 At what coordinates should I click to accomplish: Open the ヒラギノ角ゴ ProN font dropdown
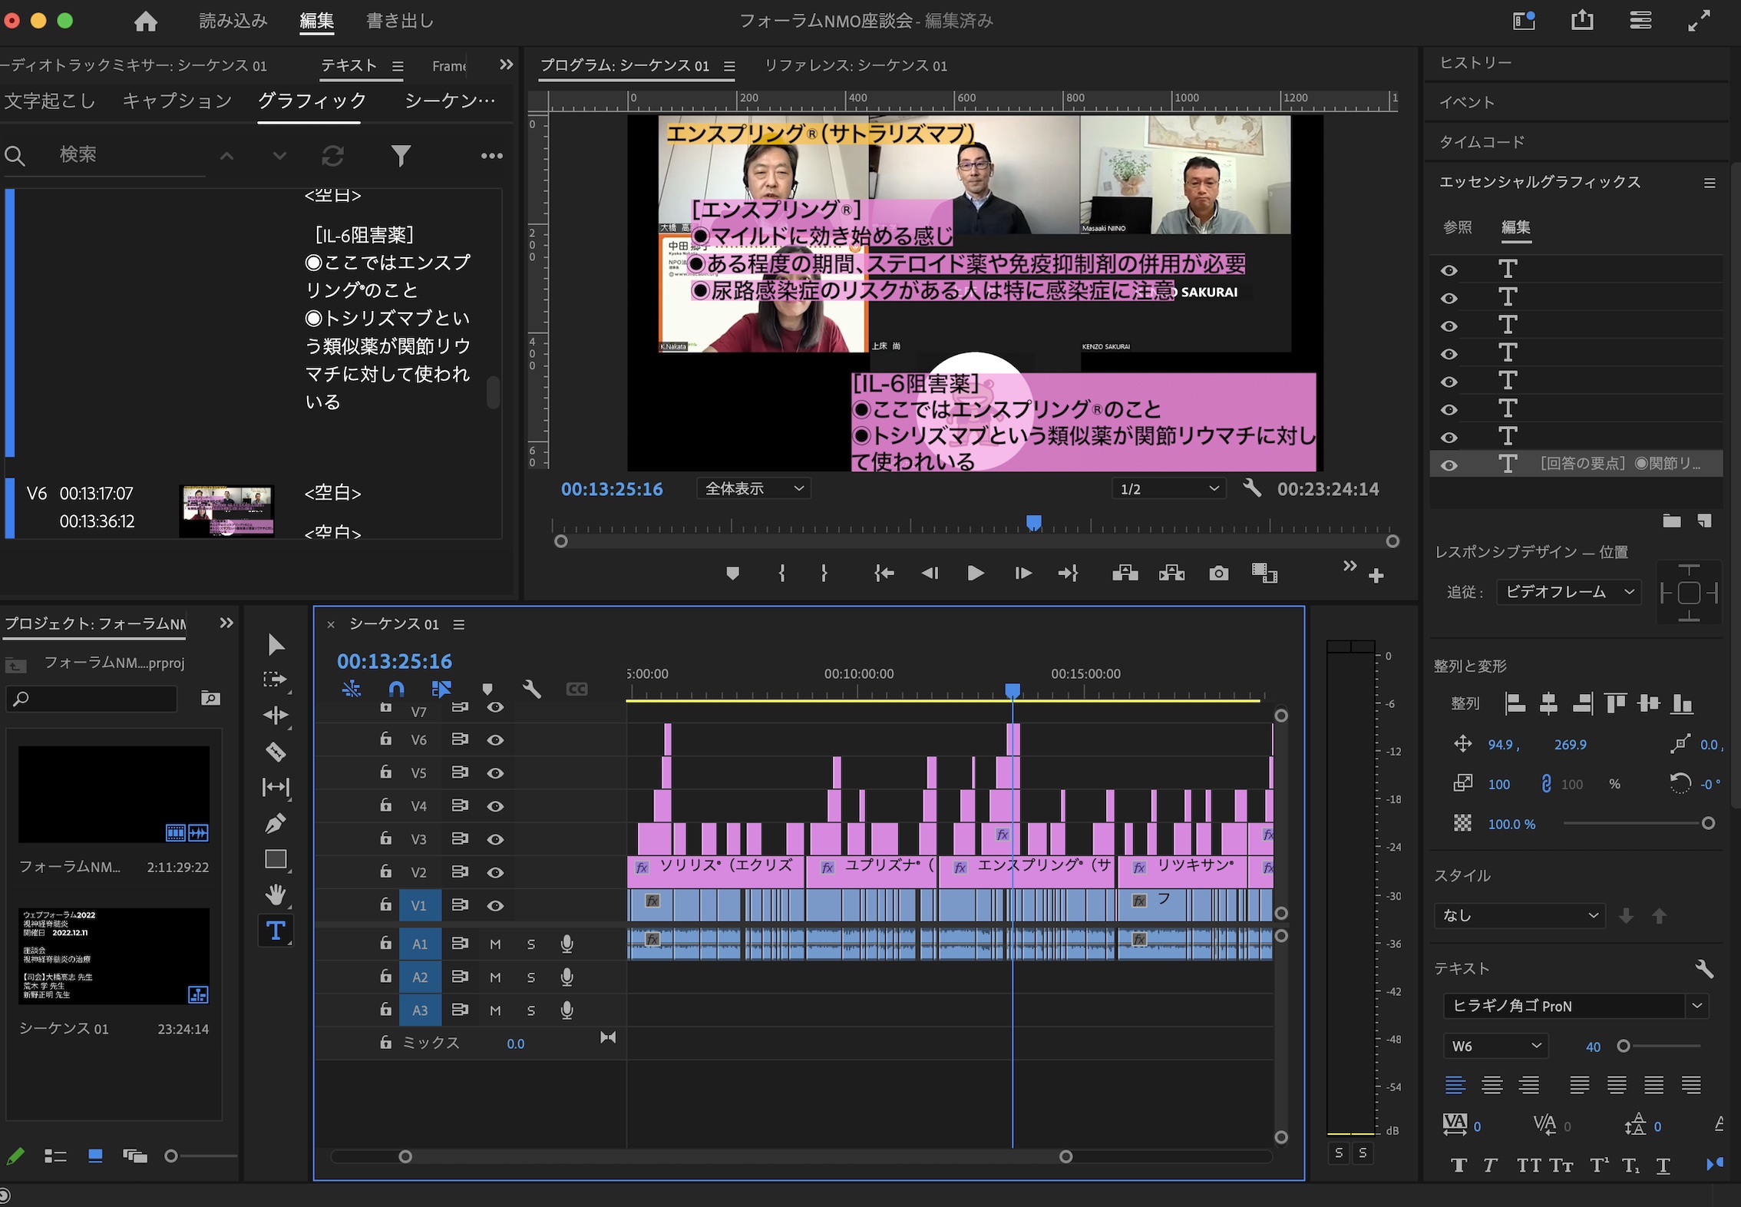tap(1576, 1006)
